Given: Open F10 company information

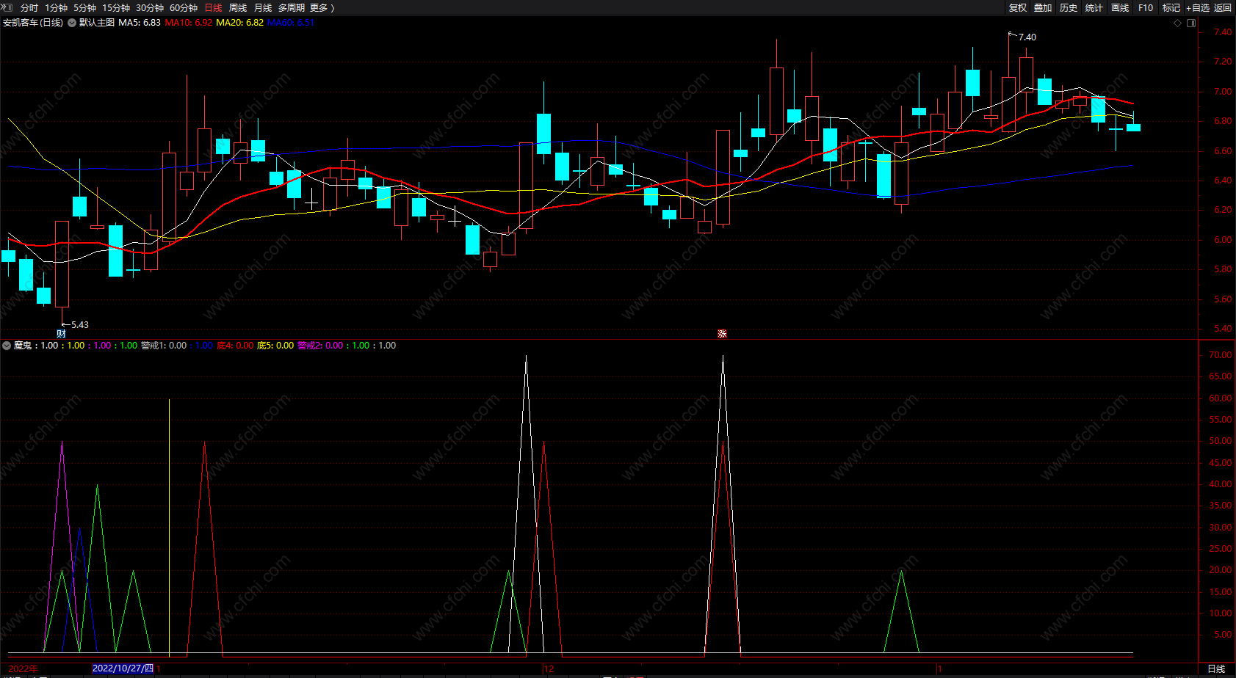Looking at the screenshot, I should tap(1145, 7).
